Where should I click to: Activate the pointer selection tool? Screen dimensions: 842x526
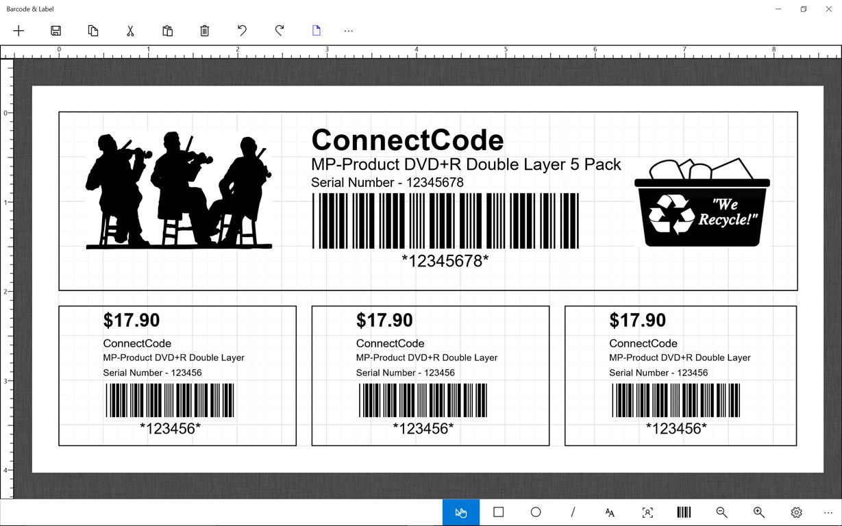(460, 512)
